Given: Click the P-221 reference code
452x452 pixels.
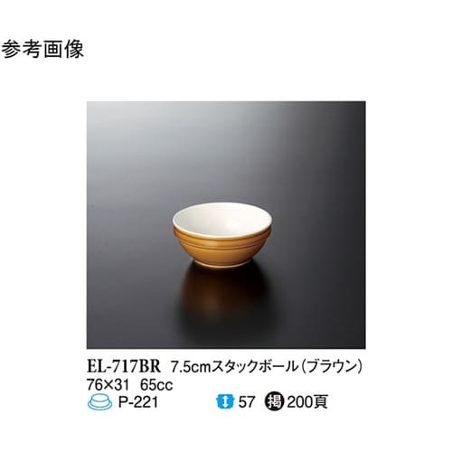Looking at the screenshot, I should pyautogui.click(x=138, y=402).
